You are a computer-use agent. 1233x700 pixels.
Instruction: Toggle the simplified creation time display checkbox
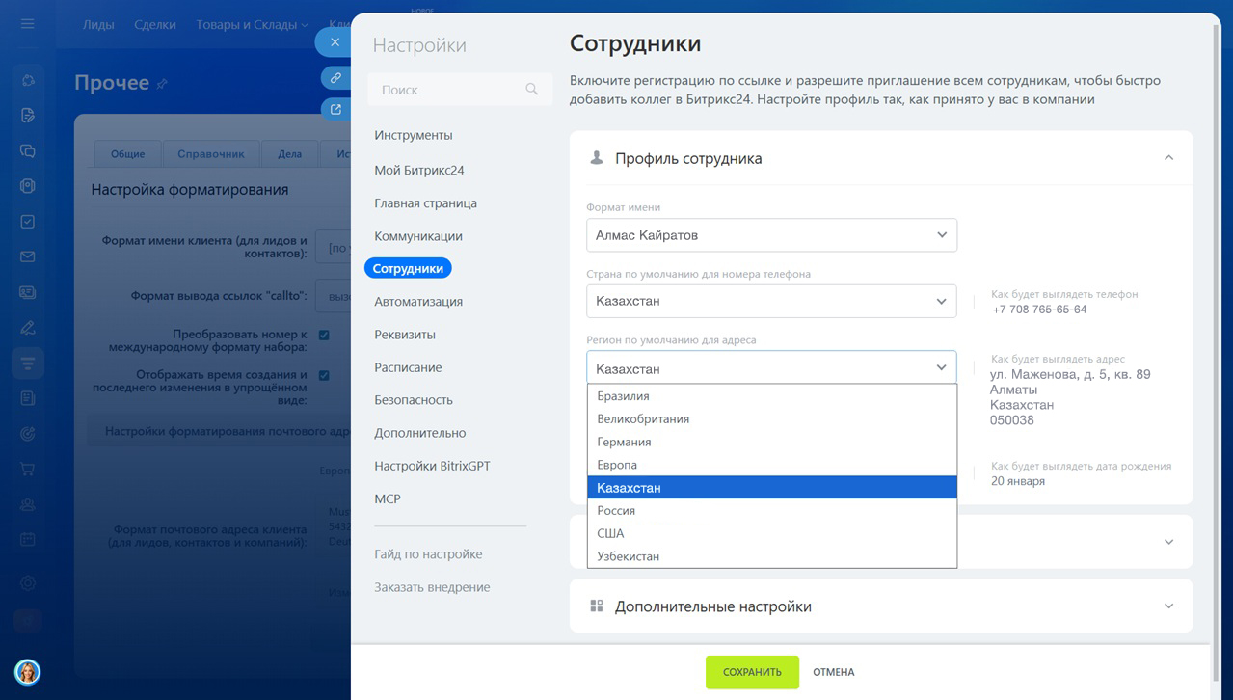coord(324,376)
